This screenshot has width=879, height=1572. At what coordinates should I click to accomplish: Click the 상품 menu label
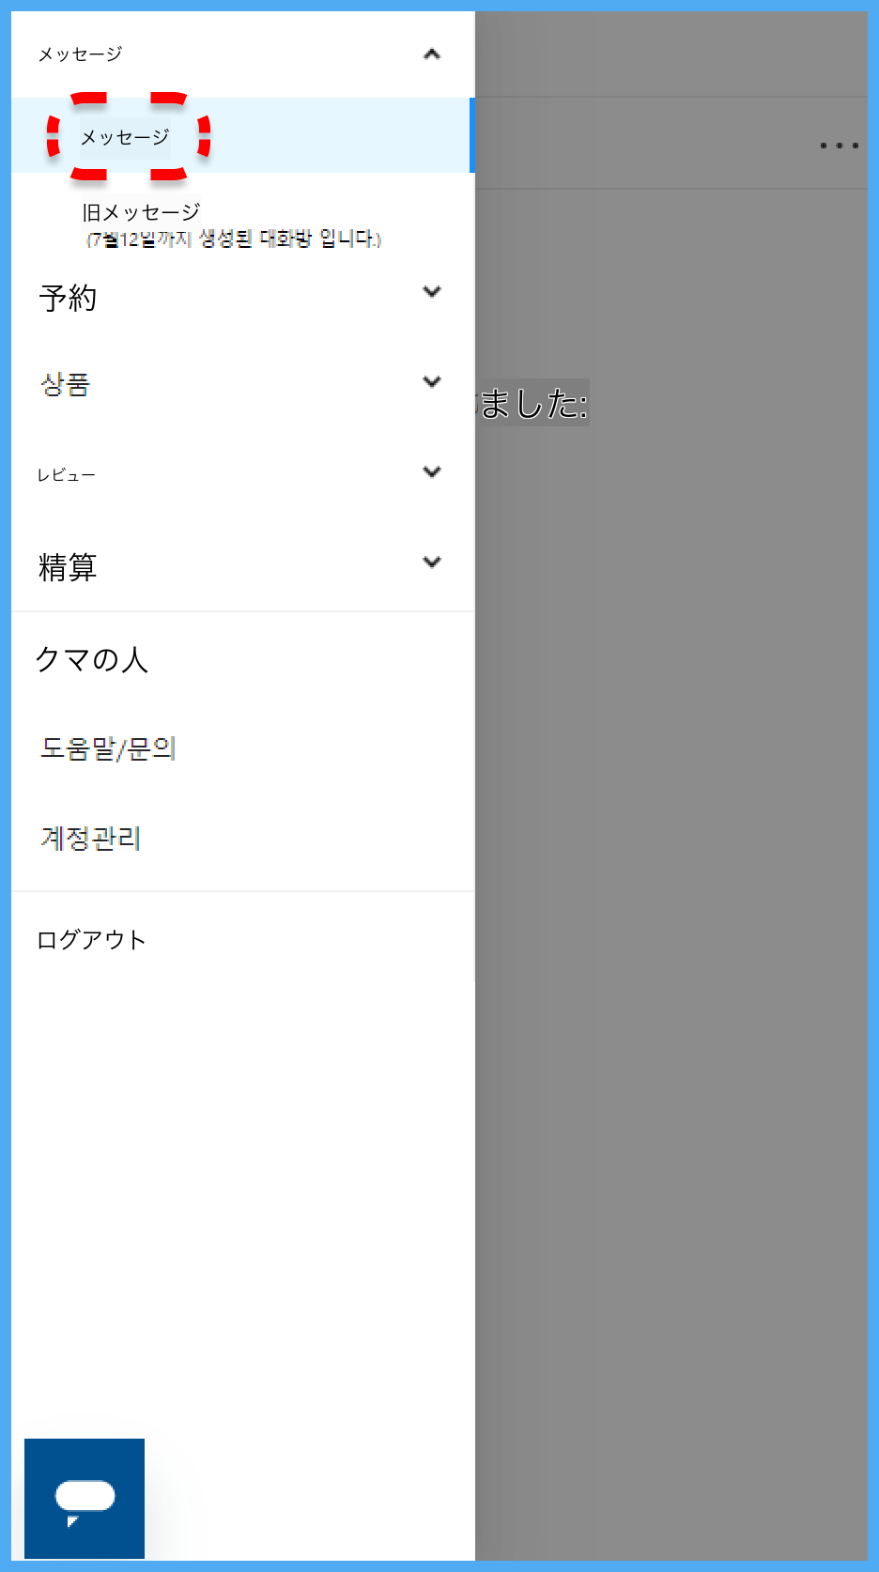(x=65, y=384)
